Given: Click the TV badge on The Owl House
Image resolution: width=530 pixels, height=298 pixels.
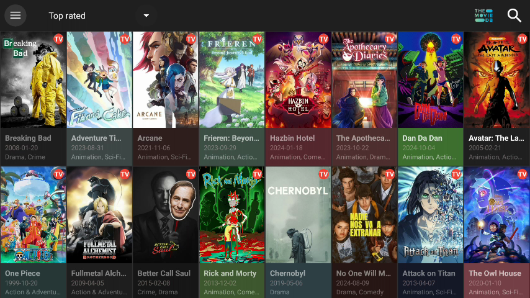Looking at the screenshot, I should click(522, 174).
